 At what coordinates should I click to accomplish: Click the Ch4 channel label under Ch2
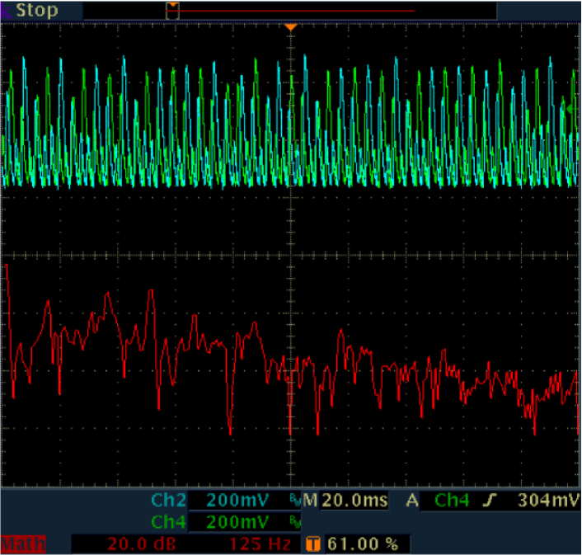click(169, 522)
